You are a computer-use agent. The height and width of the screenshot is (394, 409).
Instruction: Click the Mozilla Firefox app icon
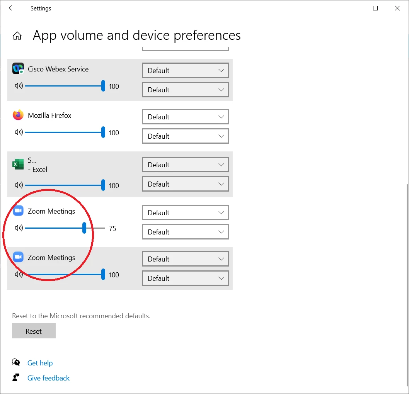coord(18,115)
